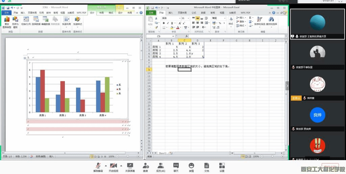Switch to Excel 公式 tab
The width and height of the screenshot is (346, 174).
(x=194, y=13)
